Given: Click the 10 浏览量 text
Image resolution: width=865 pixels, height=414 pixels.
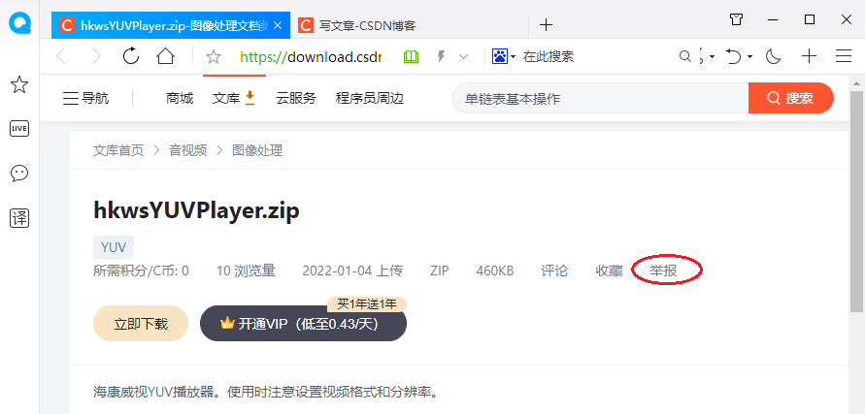Looking at the screenshot, I should click(246, 271).
